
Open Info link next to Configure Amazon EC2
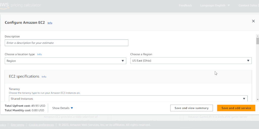pyautogui.click(x=50, y=23)
